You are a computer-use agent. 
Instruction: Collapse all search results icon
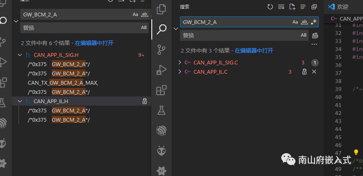point(314,7)
